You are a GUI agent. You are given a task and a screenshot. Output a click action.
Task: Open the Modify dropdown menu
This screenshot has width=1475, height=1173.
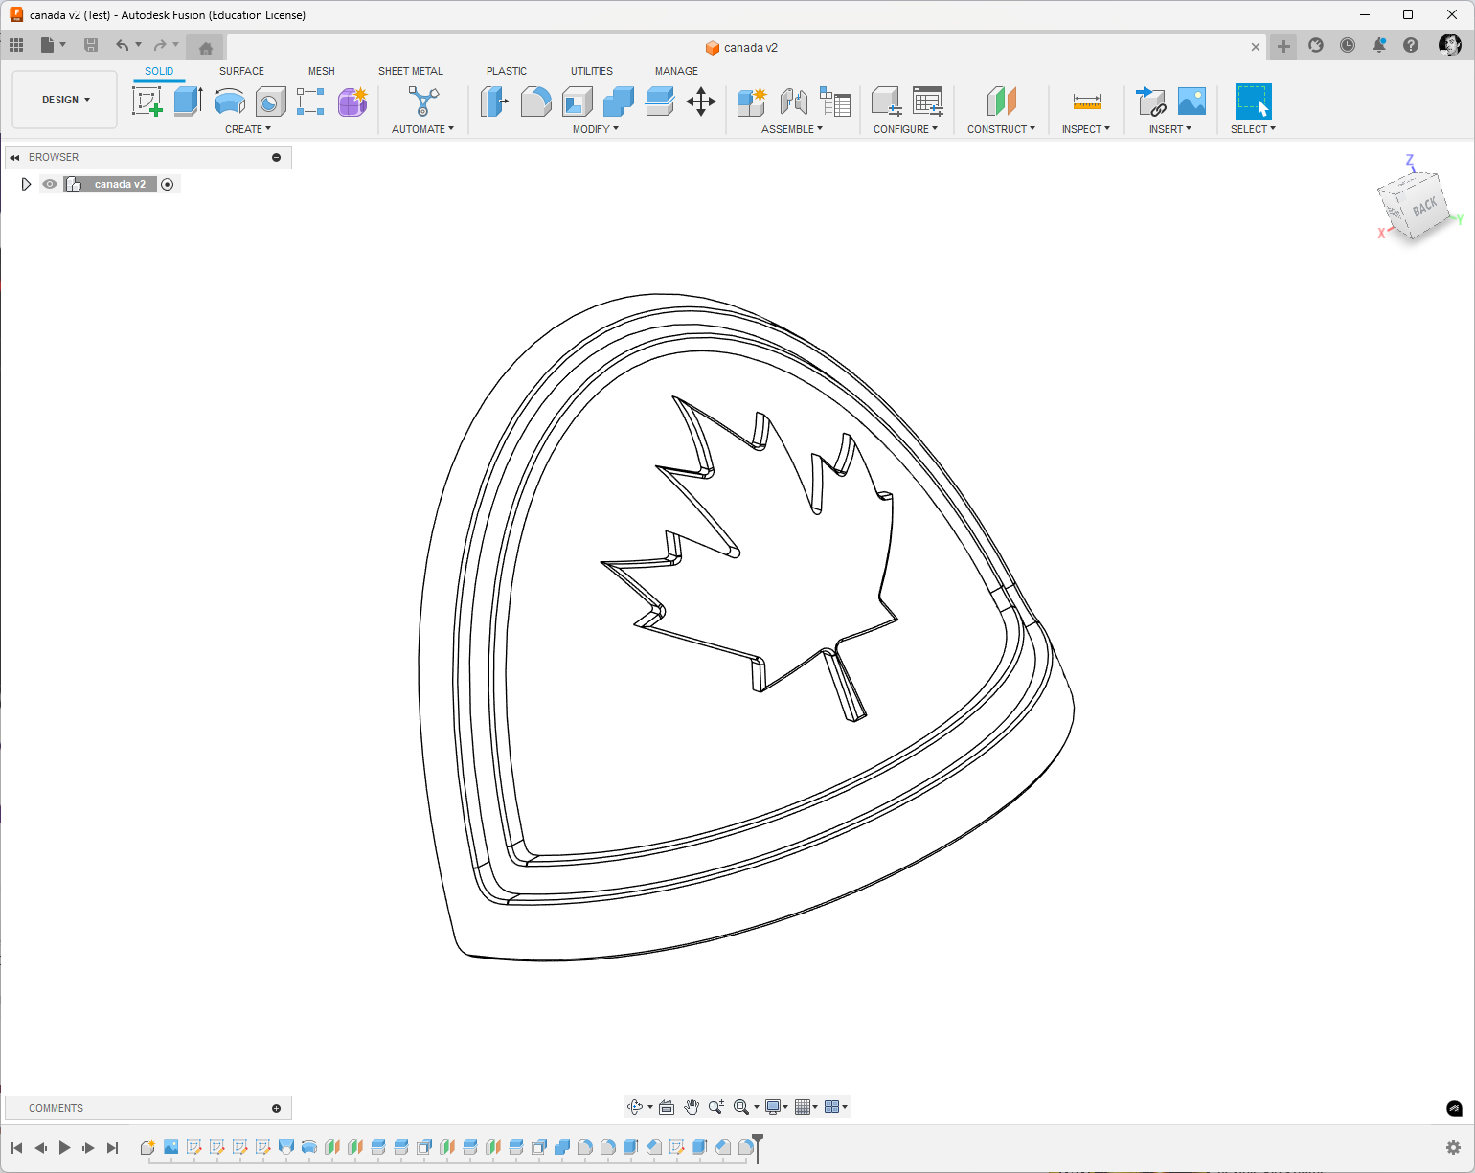pos(596,129)
